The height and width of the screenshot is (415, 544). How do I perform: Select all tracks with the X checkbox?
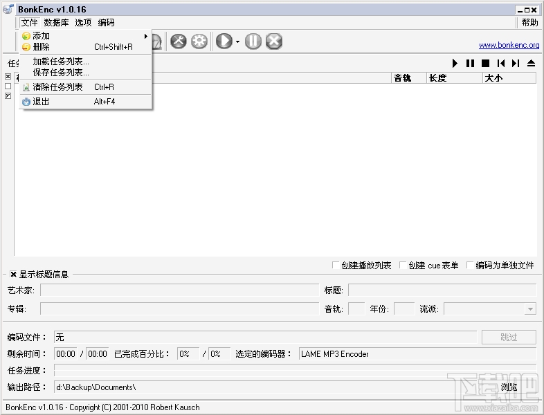(x=8, y=76)
